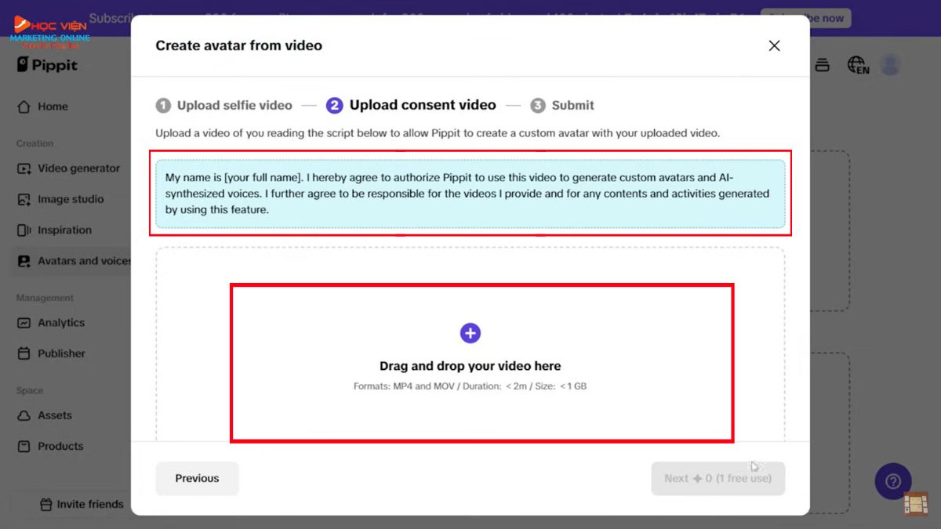
Task: Open Inspiration in sidebar
Action: point(66,230)
